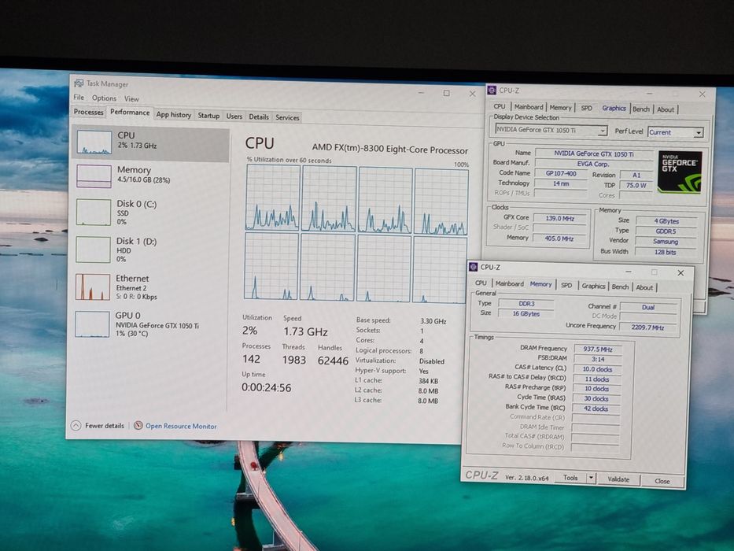Open Mainboard tab in front CPU-Z window

point(509,283)
